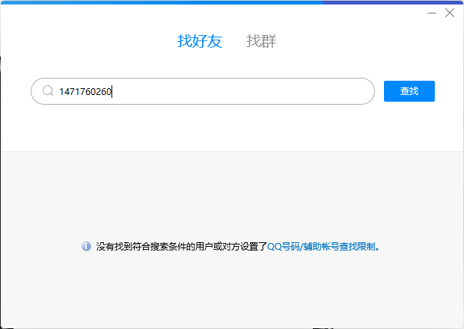This screenshot has width=464, height=329.
Task: Click empty space inside the rounded search box
Action: click(x=242, y=91)
